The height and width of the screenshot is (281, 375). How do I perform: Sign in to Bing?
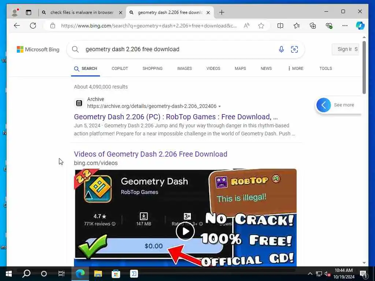(345, 49)
